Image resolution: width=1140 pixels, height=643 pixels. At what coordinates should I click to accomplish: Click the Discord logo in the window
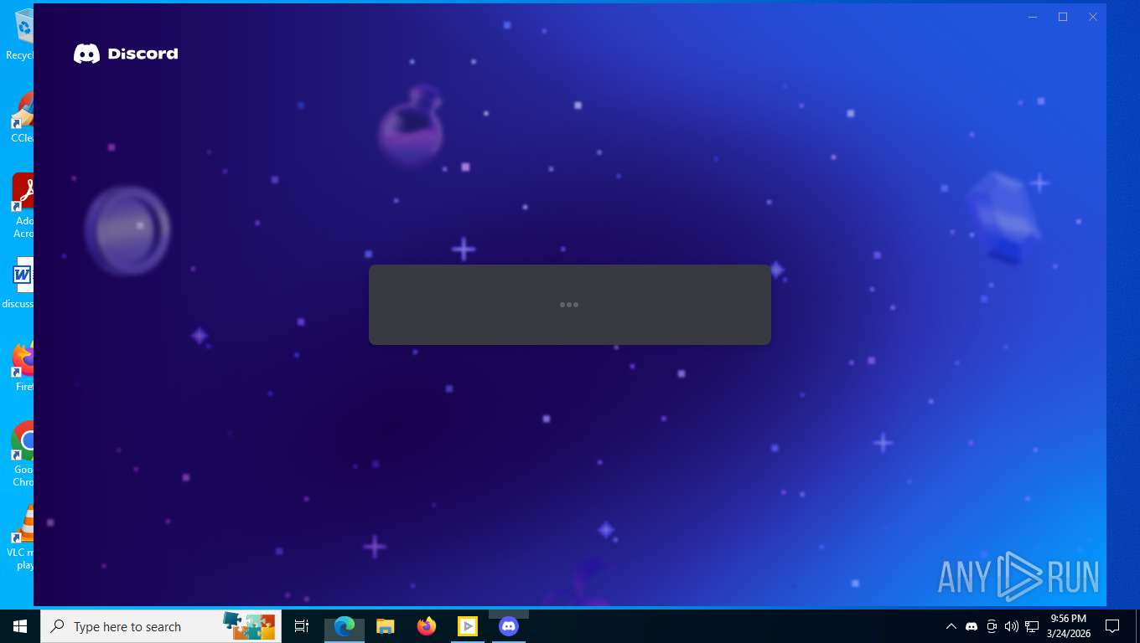126,54
